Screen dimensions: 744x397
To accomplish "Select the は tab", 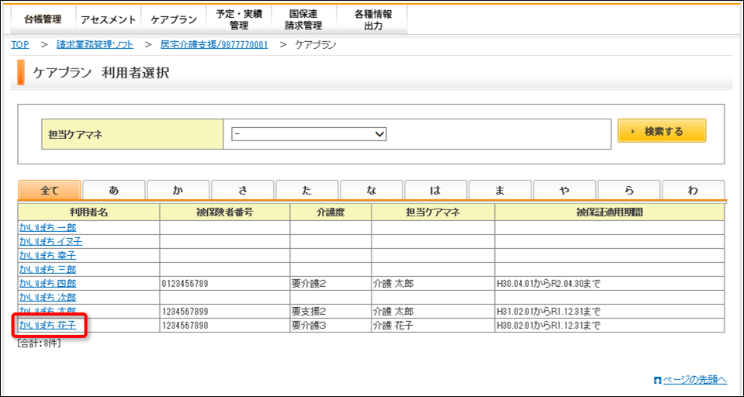I will click(436, 190).
